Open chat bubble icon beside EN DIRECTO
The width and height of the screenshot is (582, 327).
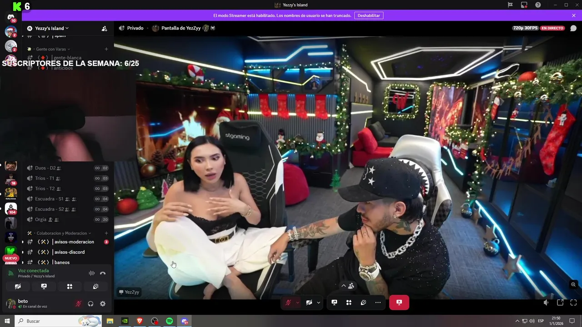click(x=573, y=28)
